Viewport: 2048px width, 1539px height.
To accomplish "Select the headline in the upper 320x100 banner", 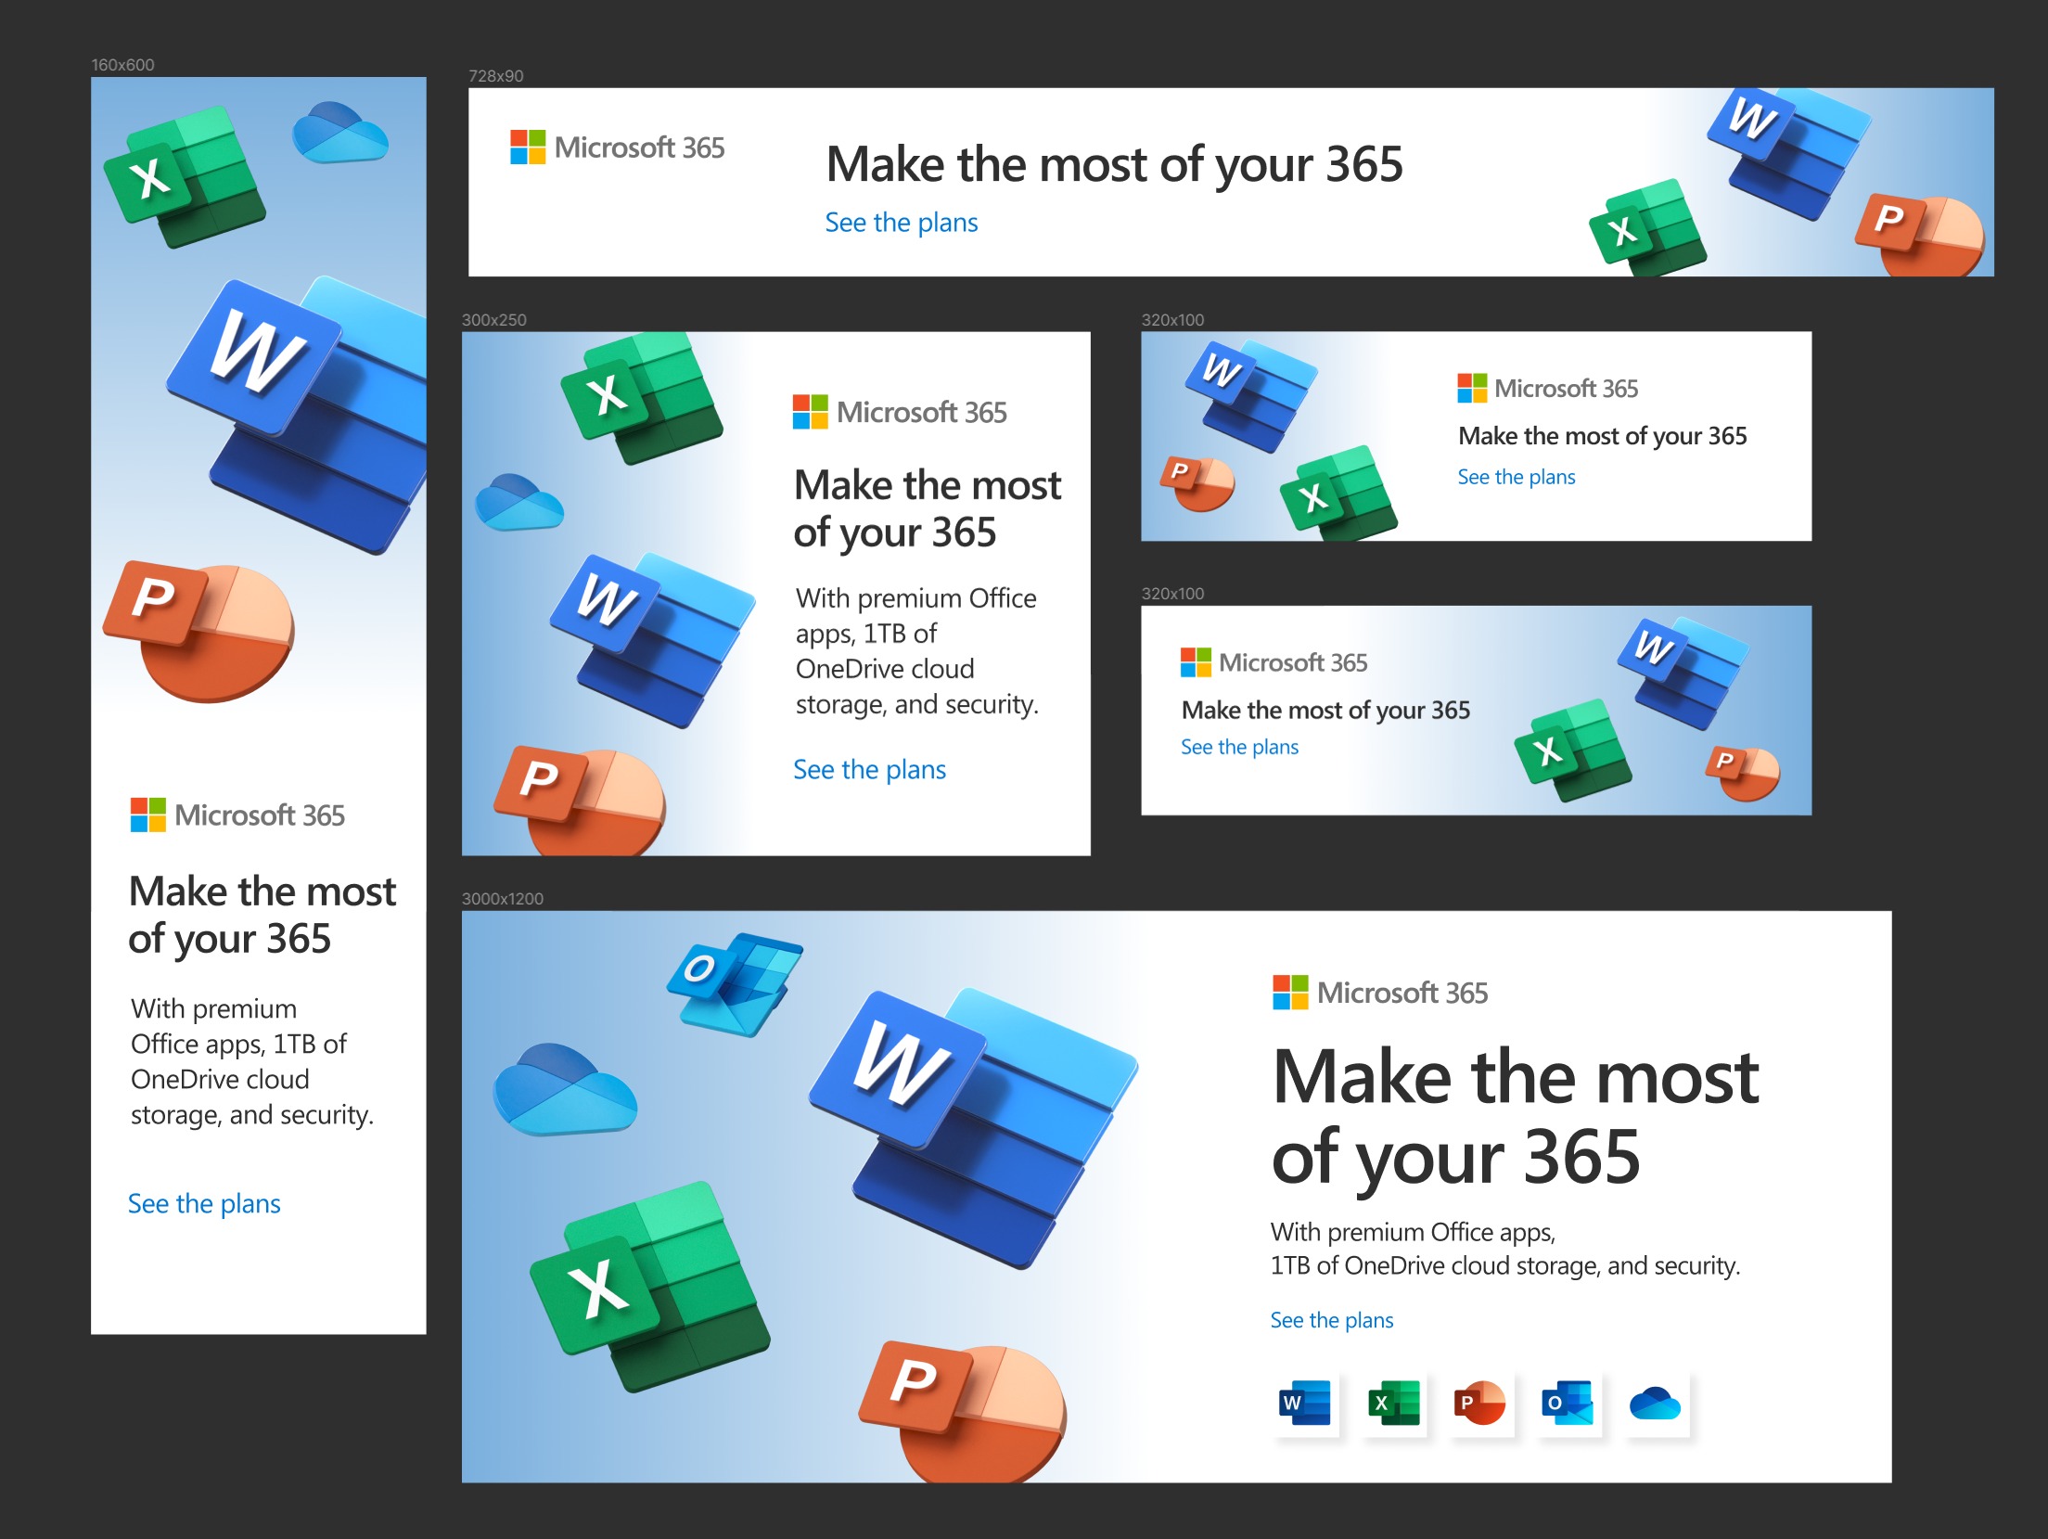I will 1603,436.
